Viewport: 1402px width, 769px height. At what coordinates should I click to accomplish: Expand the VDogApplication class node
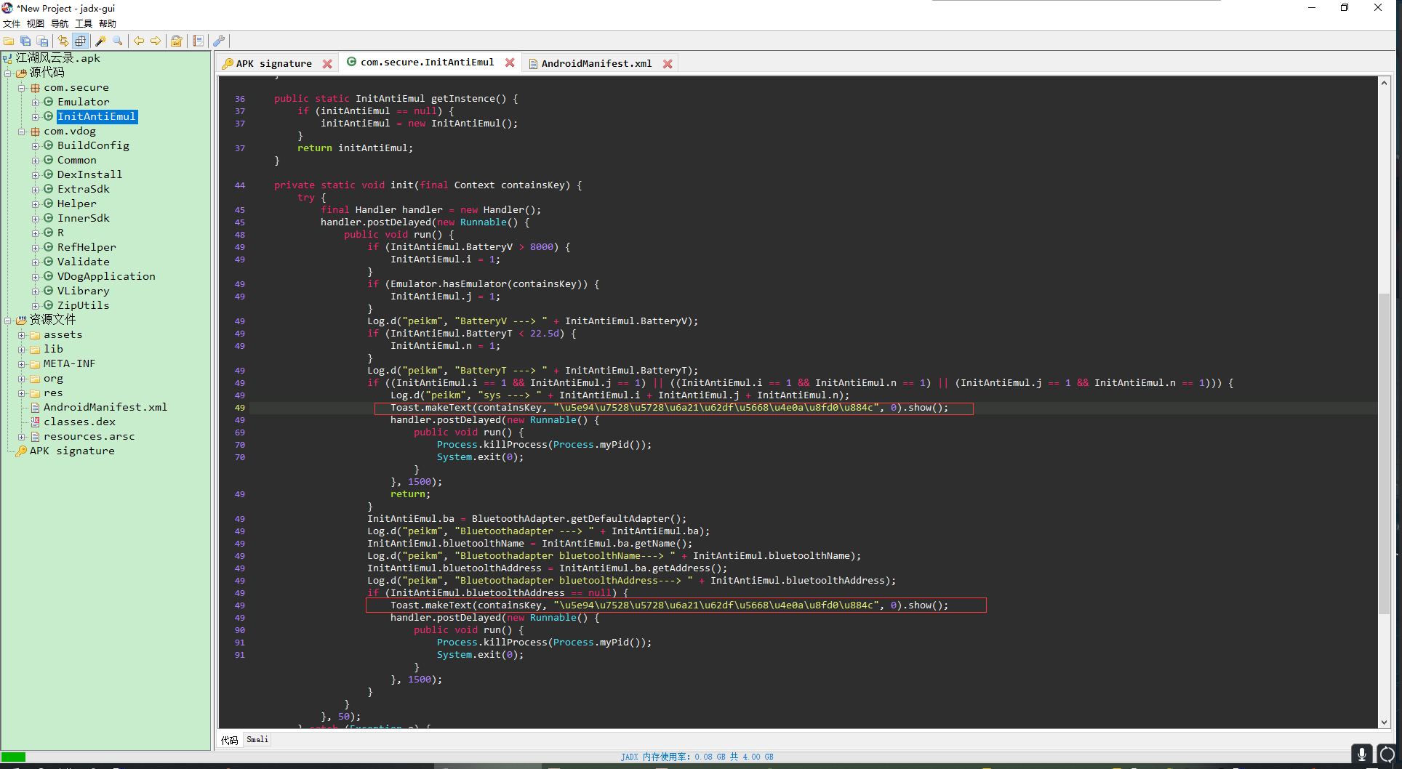(x=35, y=277)
